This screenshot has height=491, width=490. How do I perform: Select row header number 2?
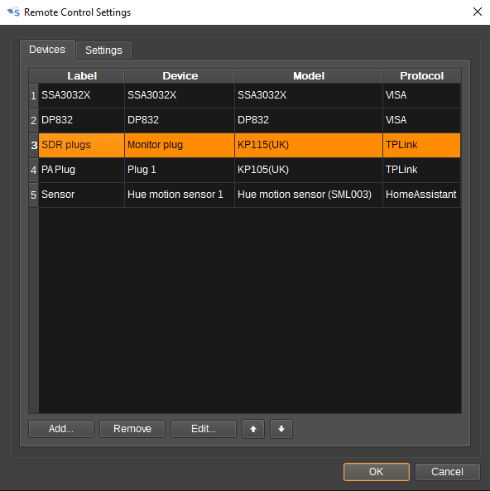tap(33, 120)
